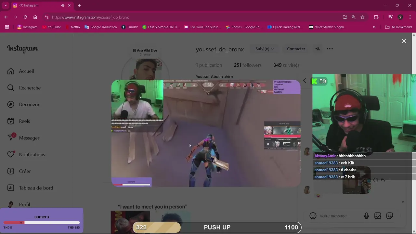Open a new tab with plus button
This screenshot has width=416, height=234.
79,6
